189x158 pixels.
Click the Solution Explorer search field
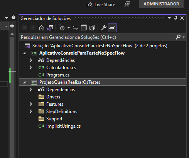coord(97,37)
